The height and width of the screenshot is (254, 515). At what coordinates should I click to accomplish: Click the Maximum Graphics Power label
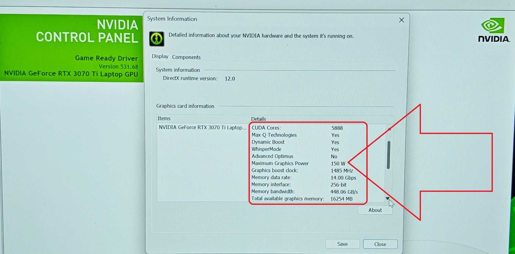coord(280,163)
